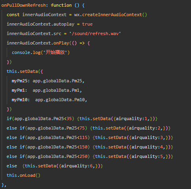This screenshot has width=191, height=189.
Task: Click the myPm25 property key
Action: pyautogui.click(x=19, y=81)
